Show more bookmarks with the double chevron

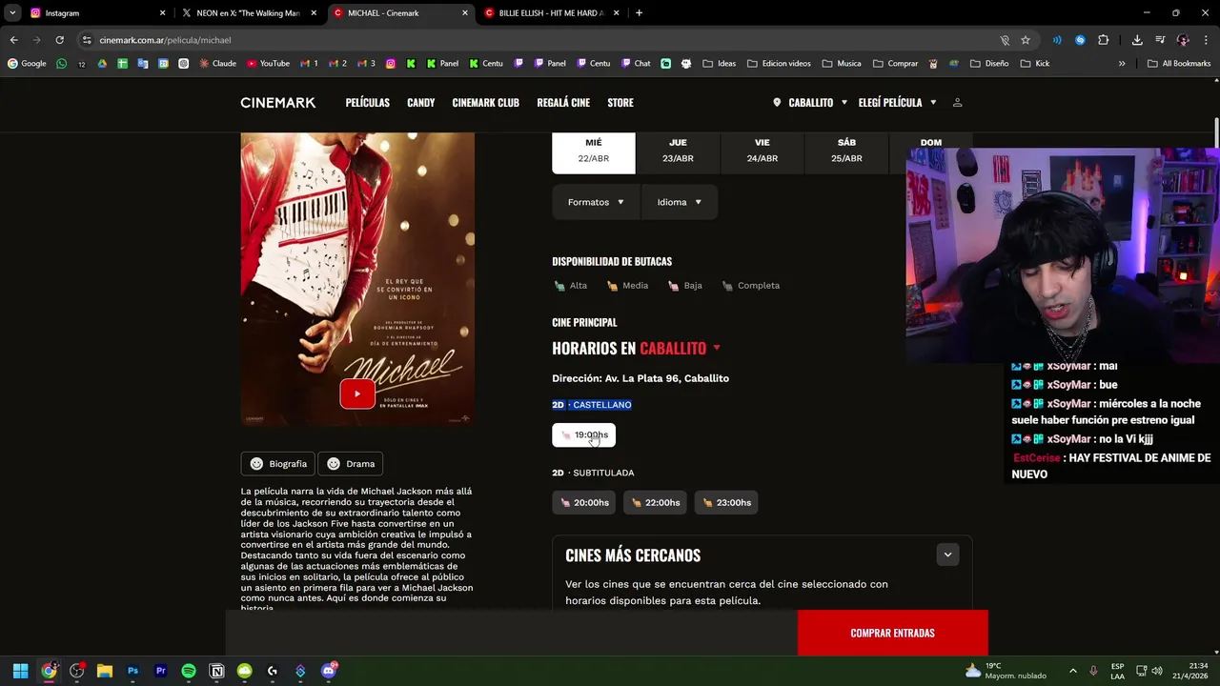(x=1122, y=64)
